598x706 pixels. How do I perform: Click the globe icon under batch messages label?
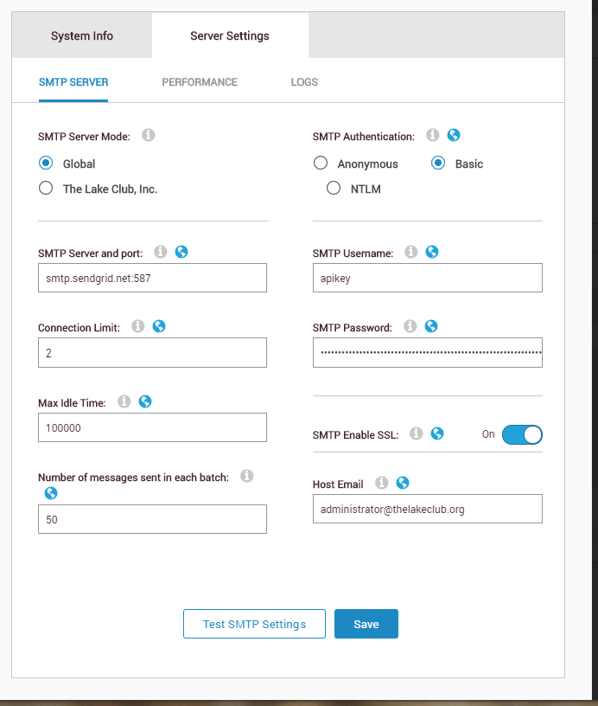click(51, 492)
